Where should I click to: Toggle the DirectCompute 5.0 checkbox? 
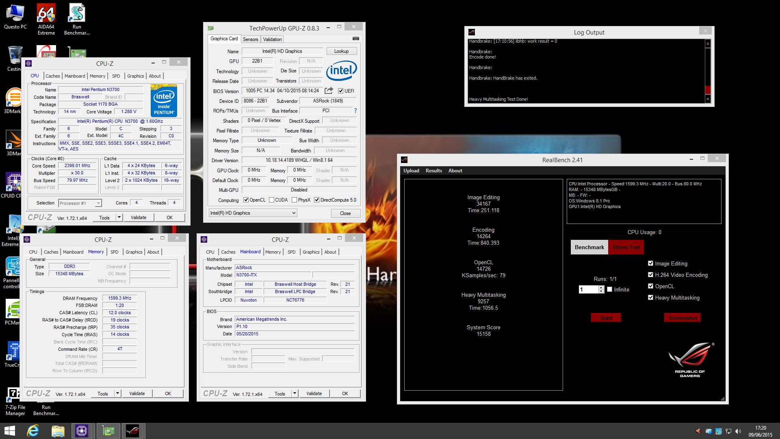coord(316,200)
